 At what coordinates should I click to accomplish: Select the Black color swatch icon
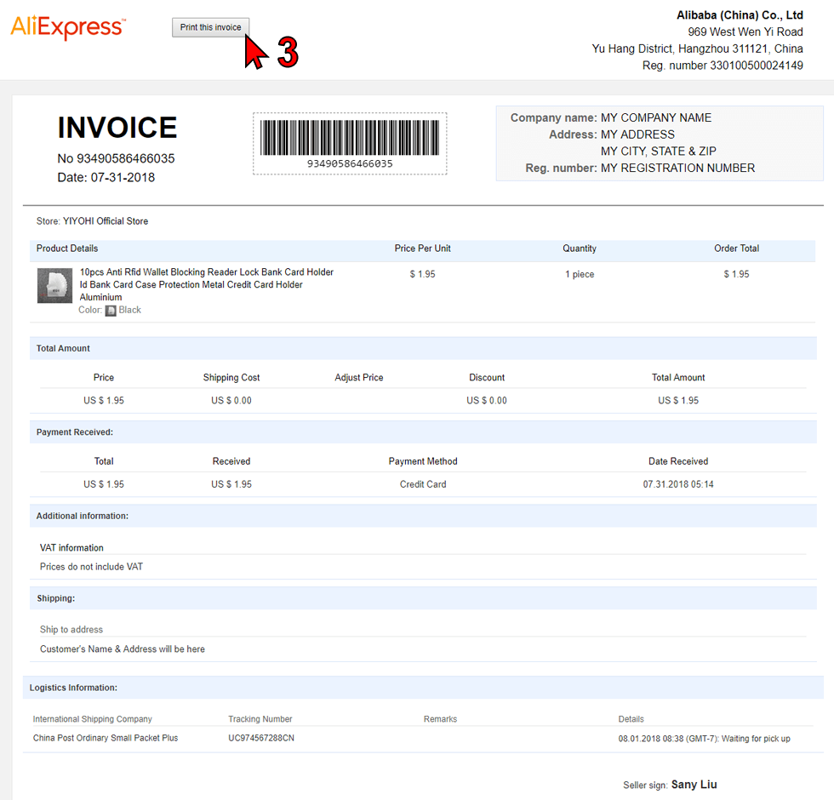[x=111, y=311]
